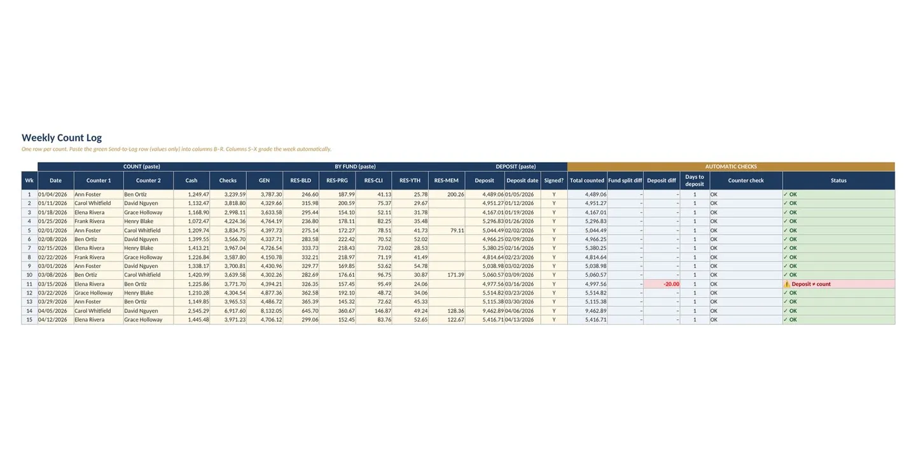
Task: Select the Weekly Count Log title
Action: (62, 137)
